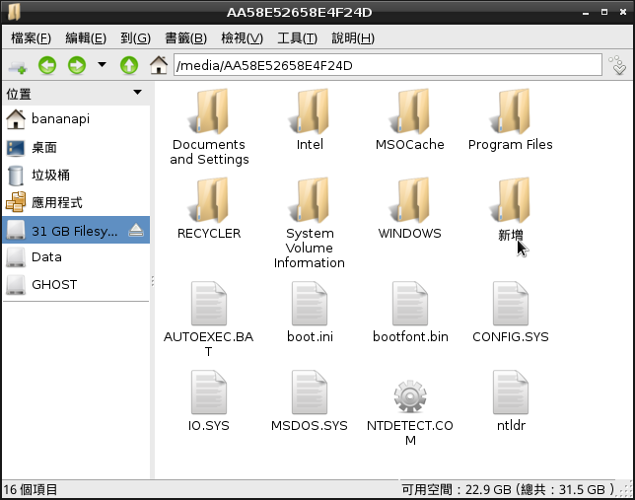This screenshot has width=635, height=500.
Task: Eject the 31 GB Filesystem volume
Action: click(136, 230)
